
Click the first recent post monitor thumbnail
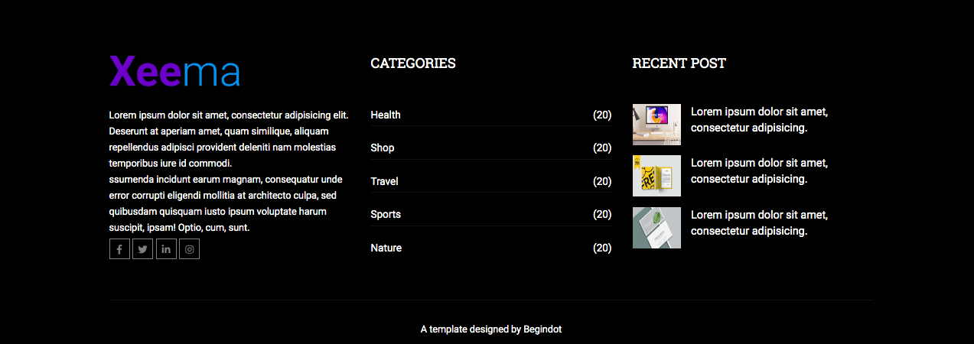pos(656,125)
